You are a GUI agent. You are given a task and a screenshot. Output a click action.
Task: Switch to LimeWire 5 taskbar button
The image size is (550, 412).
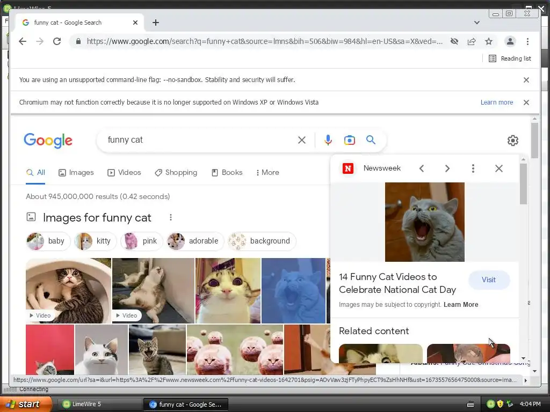coord(99,404)
